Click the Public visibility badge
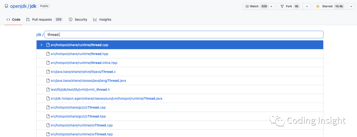357x137 pixels. point(44,6)
